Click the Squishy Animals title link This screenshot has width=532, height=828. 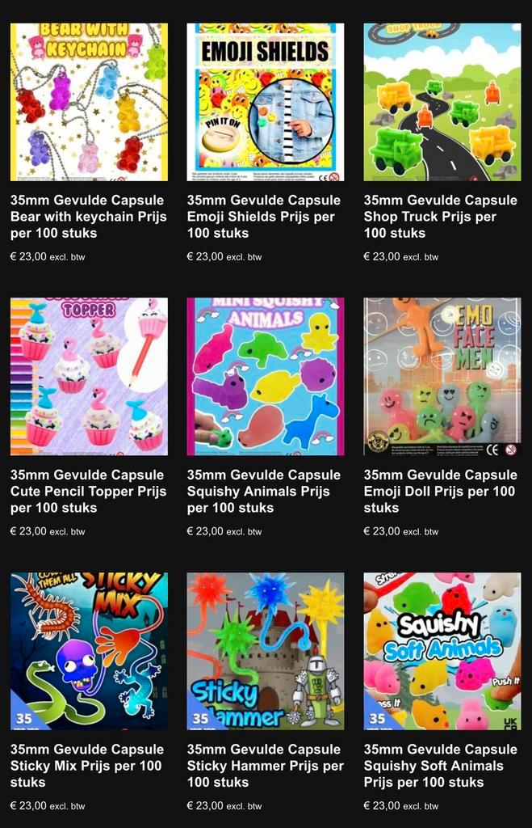264,491
